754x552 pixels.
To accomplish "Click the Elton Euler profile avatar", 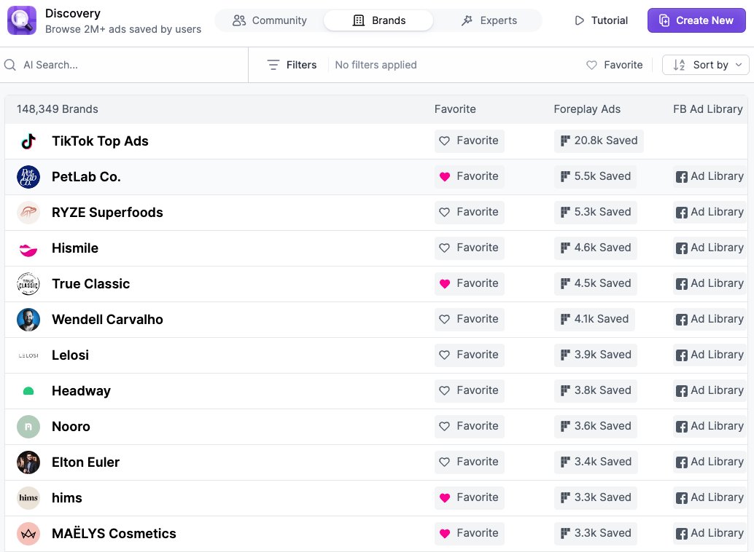I will point(28,462).
